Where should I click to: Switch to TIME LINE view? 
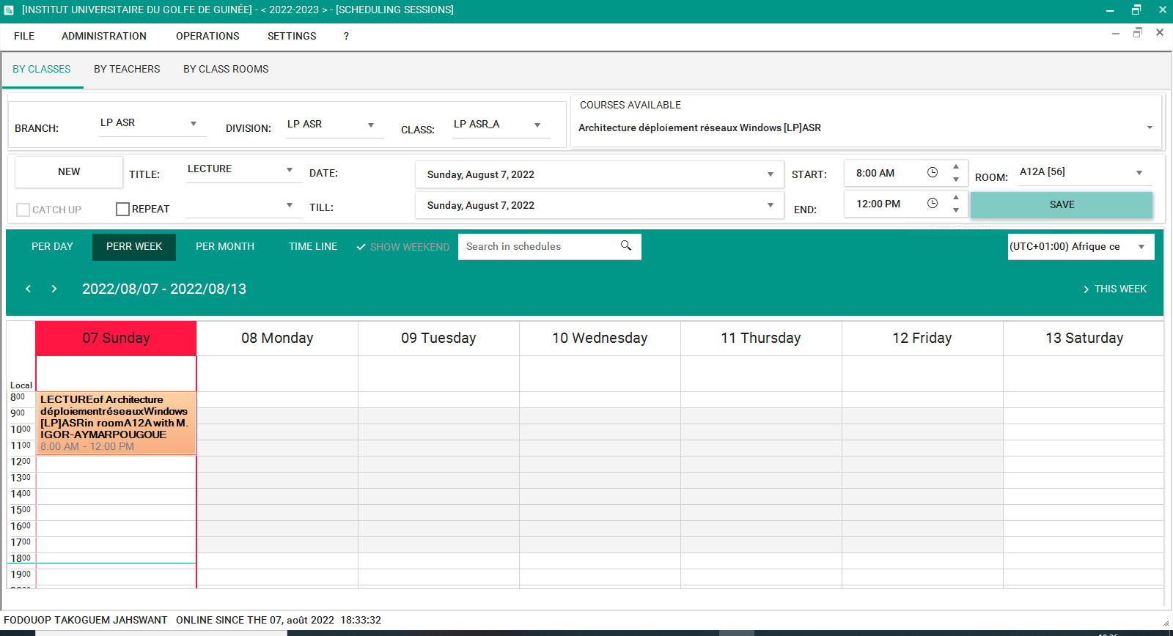click(313, 246)
